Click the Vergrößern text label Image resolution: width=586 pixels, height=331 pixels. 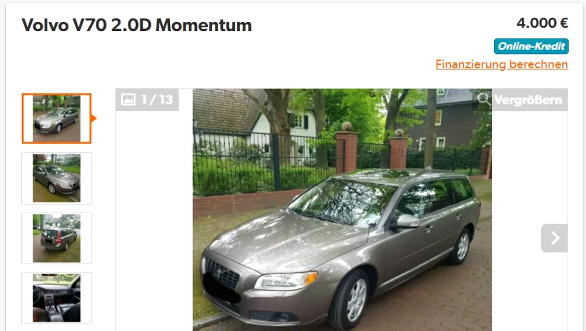click(x=528, y=100)
